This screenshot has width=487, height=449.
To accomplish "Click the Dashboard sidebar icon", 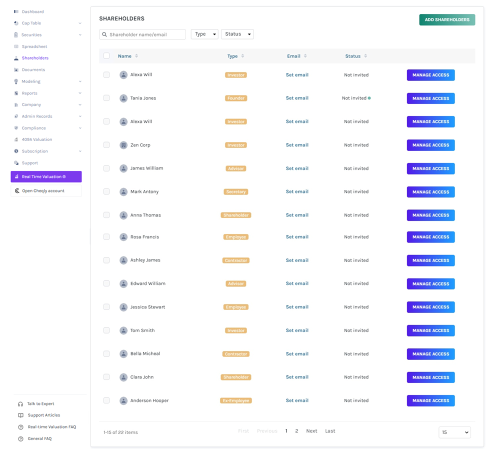I will [x=16, y=11].
